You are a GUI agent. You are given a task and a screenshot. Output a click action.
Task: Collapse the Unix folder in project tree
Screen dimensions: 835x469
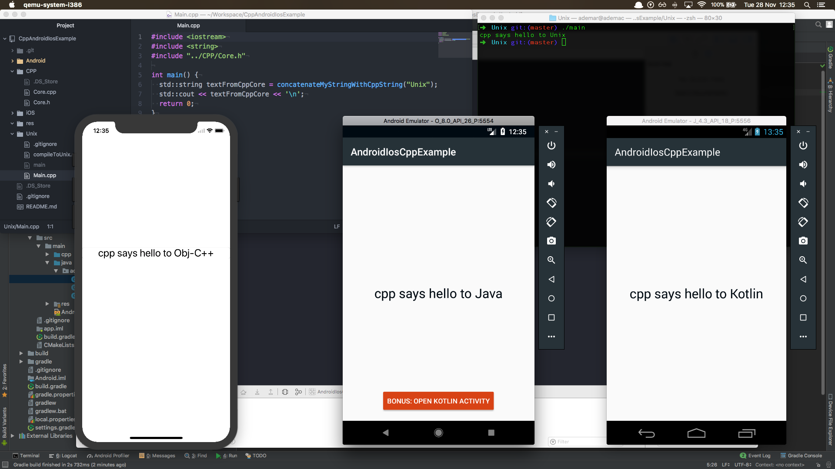pos(13,134)
